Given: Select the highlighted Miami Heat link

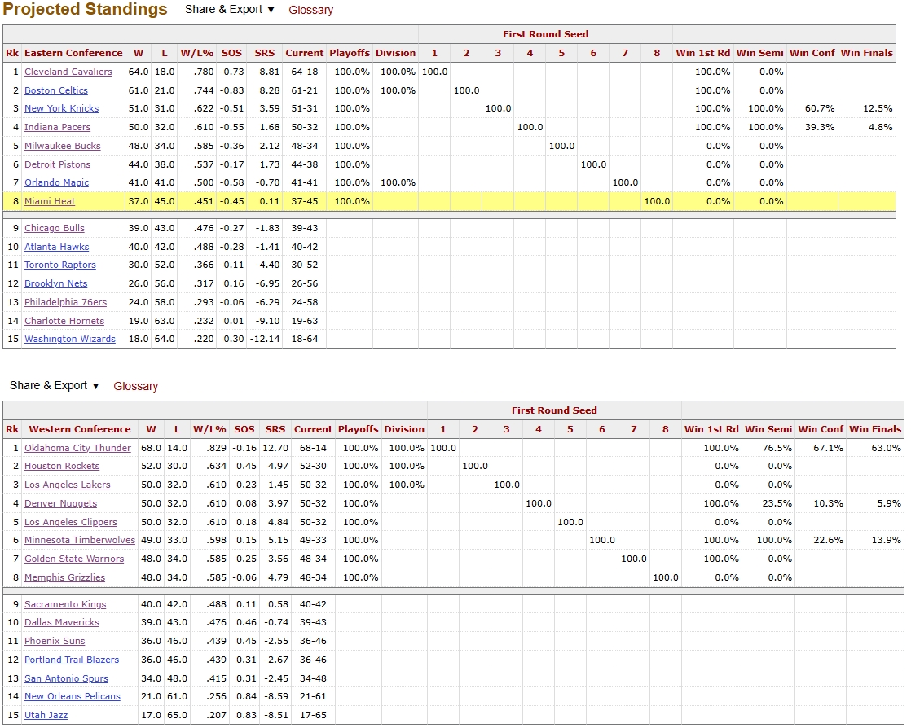Looking at the screenshot, I should tap(50, 201).
